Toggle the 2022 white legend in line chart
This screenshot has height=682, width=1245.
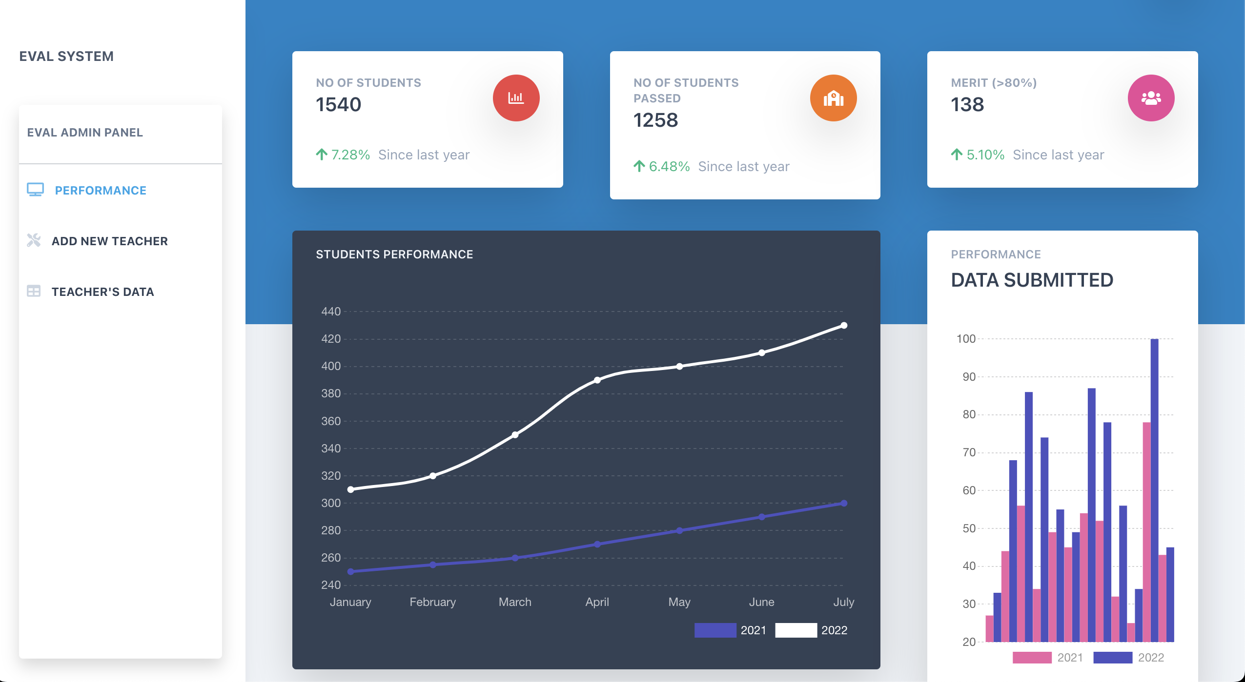coord(796,630)
